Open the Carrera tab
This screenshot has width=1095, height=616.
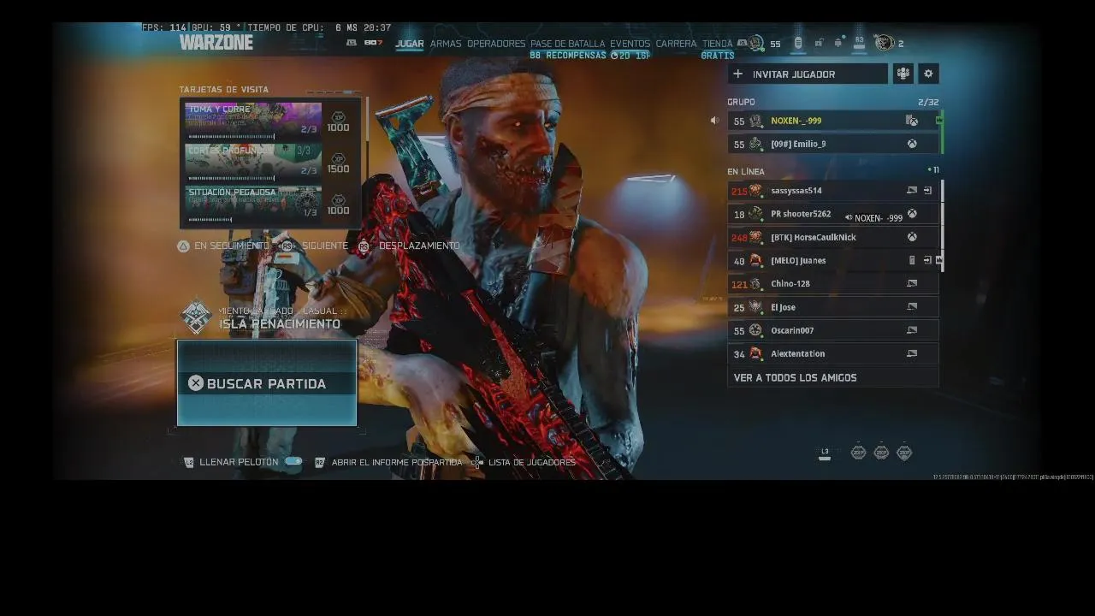tap(677, 44)
